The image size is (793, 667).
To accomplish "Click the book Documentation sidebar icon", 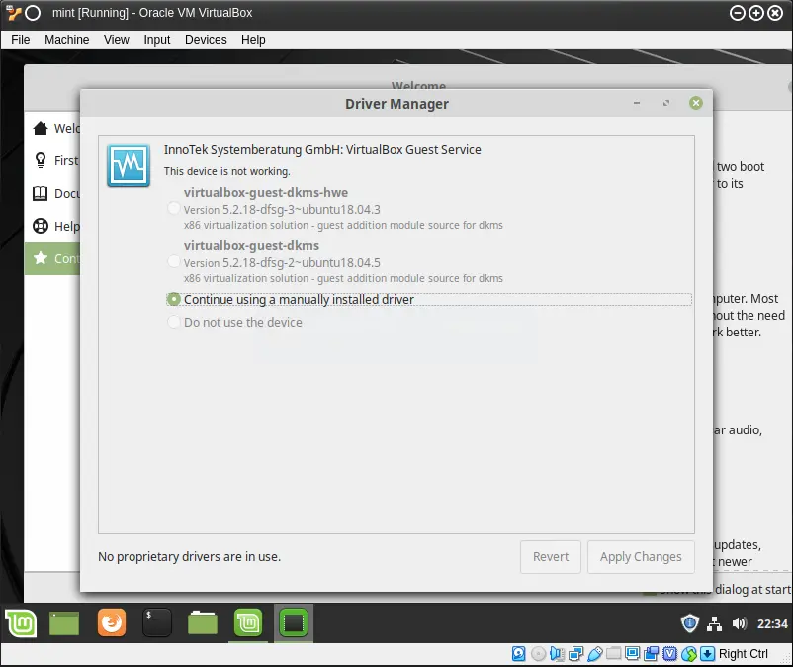I will [x=41, y=193].
